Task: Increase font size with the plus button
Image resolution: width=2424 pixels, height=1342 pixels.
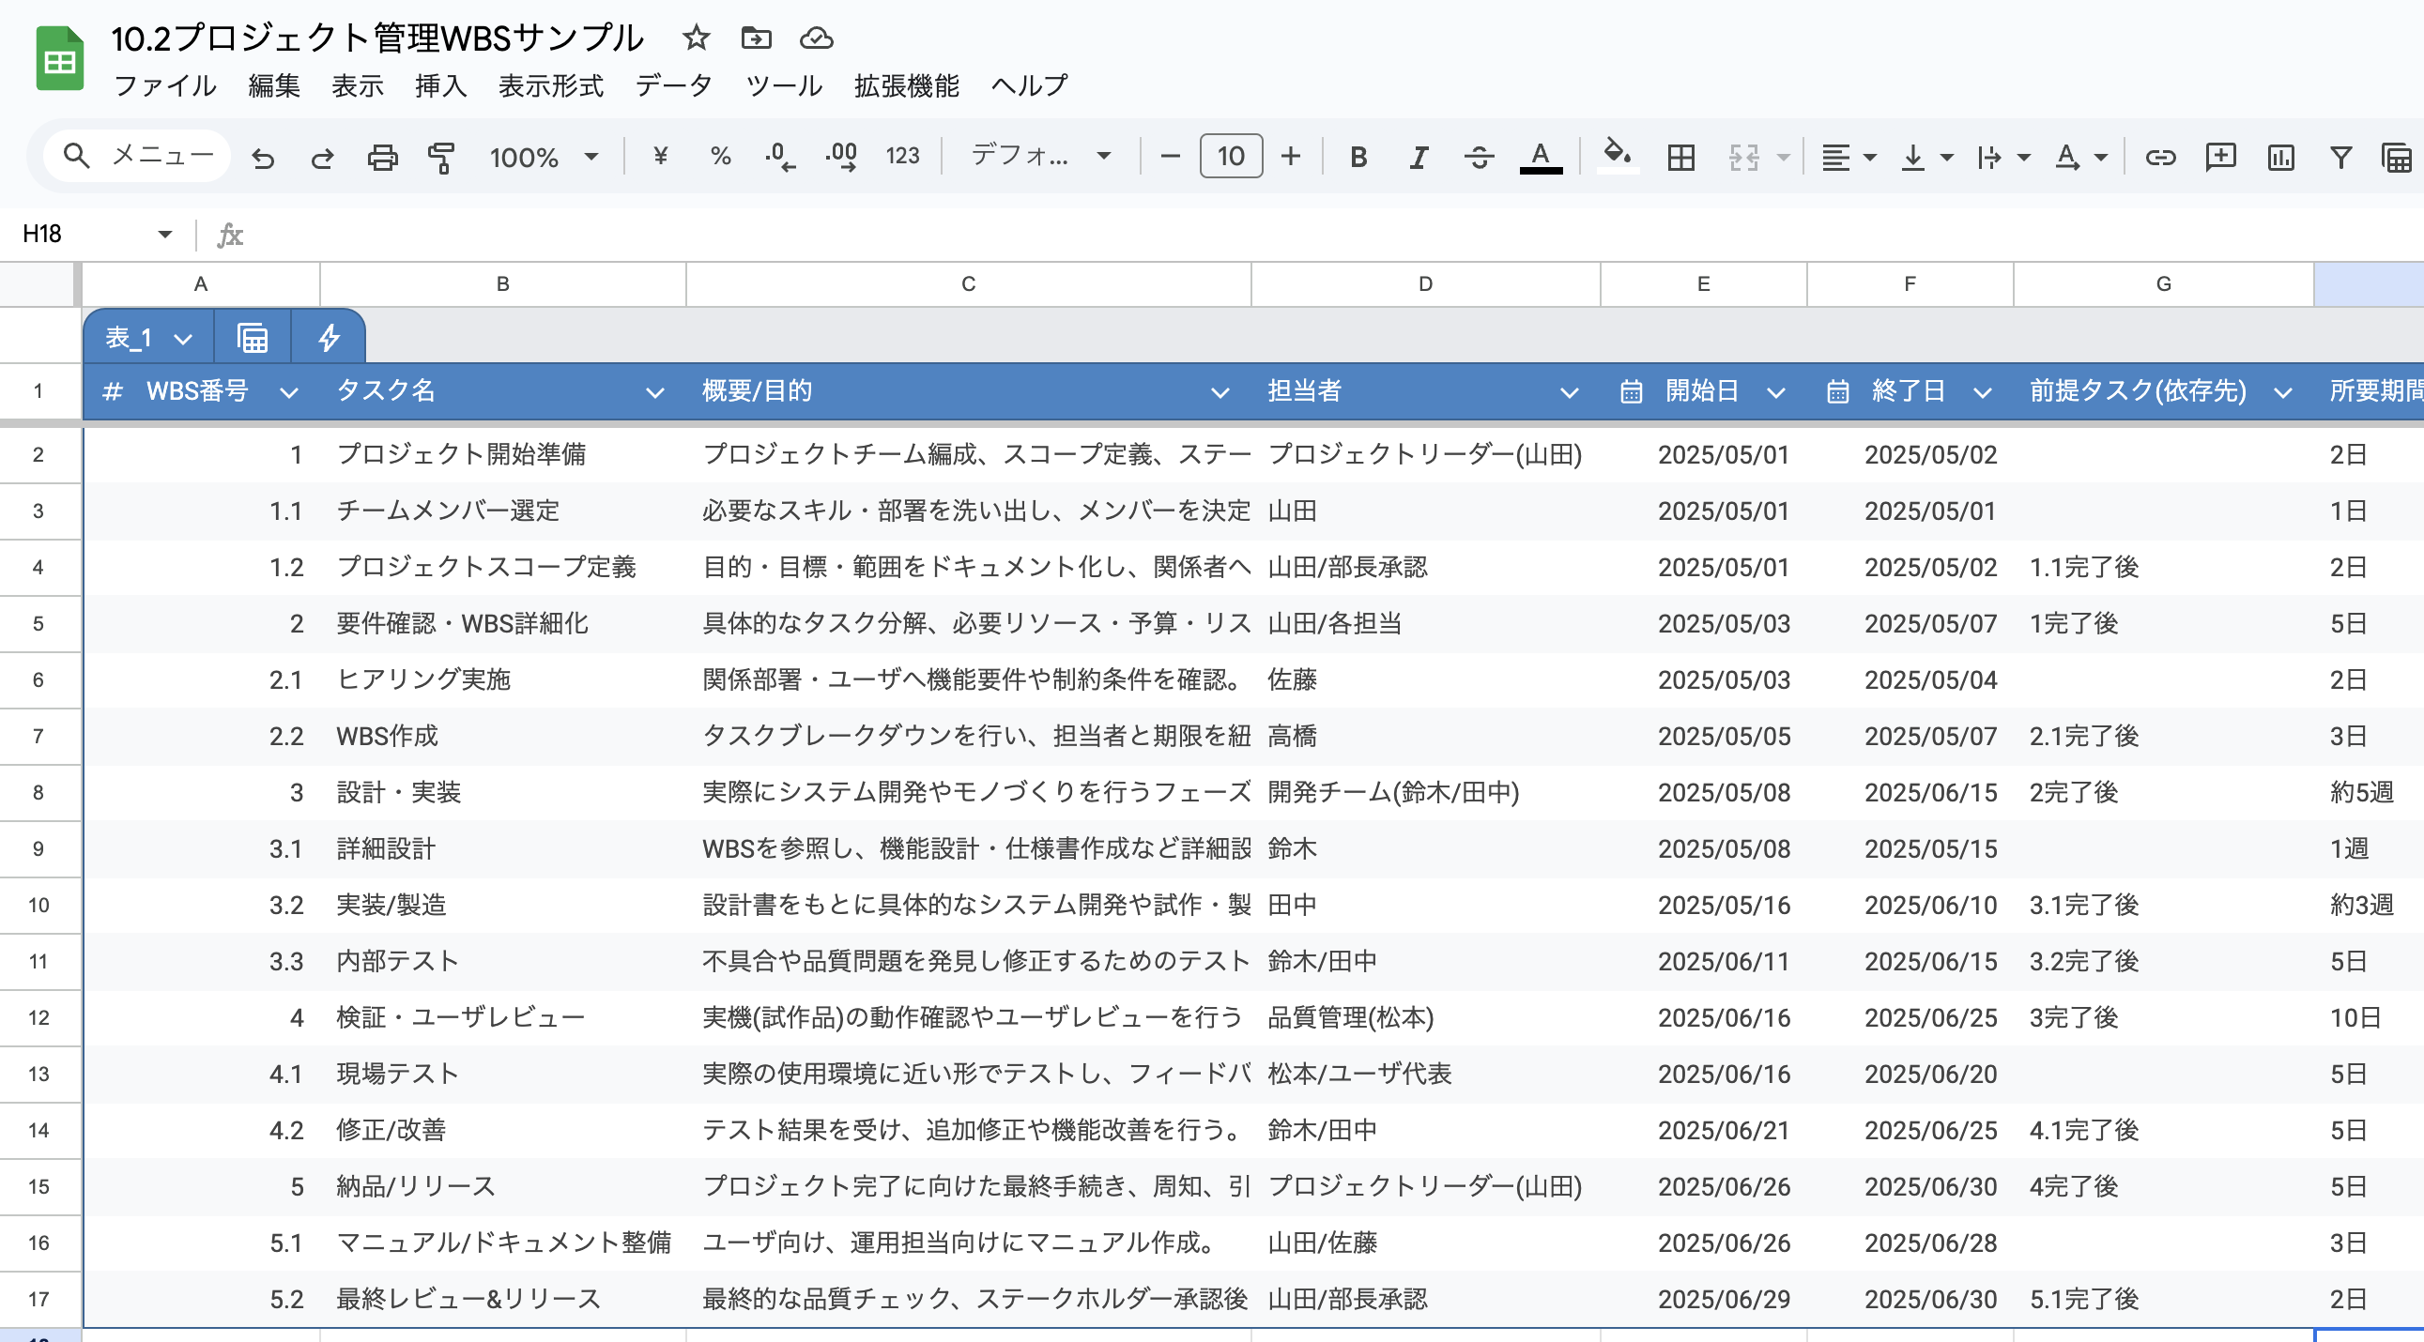Action: 1290,156
